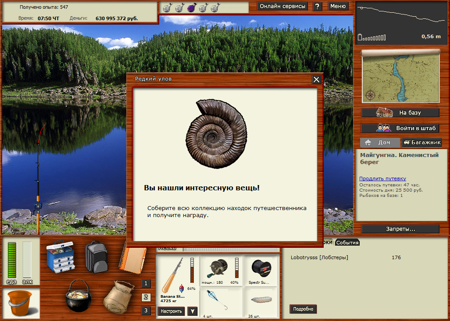Open Онлайн сервисы
This screenshot has width=450, height=321.
[282, 6]
